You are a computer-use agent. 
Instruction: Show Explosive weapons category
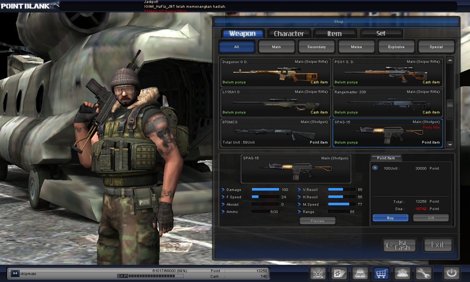click(x=396, y=47)
